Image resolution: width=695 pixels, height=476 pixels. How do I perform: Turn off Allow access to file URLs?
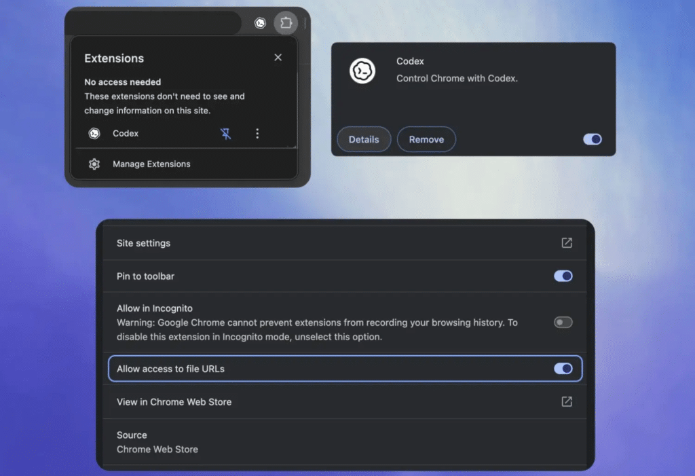coord(563,369)
